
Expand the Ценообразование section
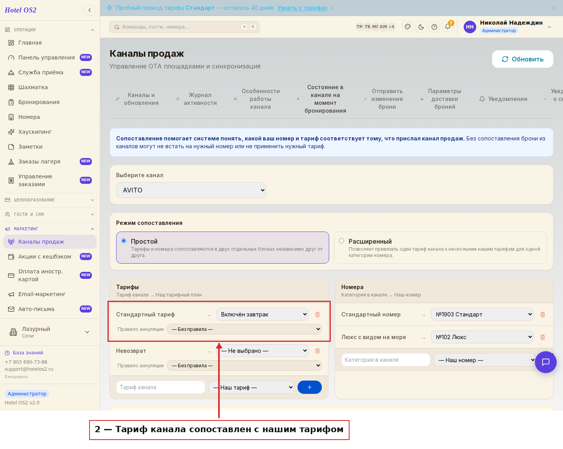click(50, 200)
